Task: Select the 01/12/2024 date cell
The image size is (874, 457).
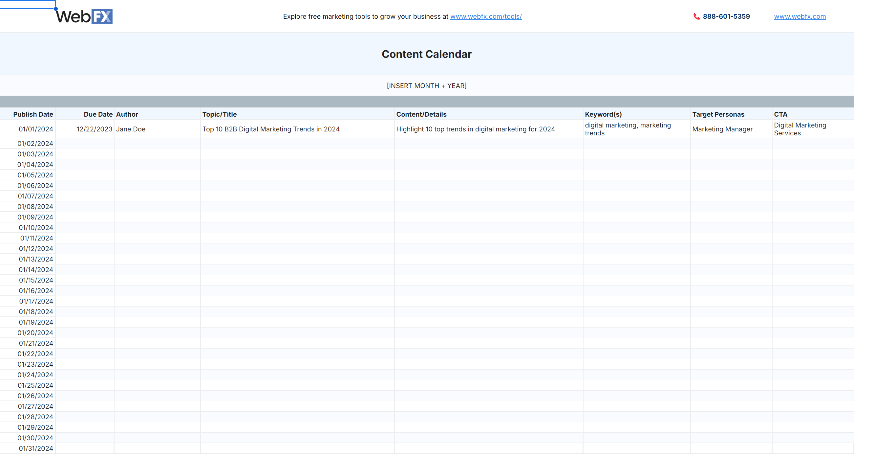Action: (28, 248)
